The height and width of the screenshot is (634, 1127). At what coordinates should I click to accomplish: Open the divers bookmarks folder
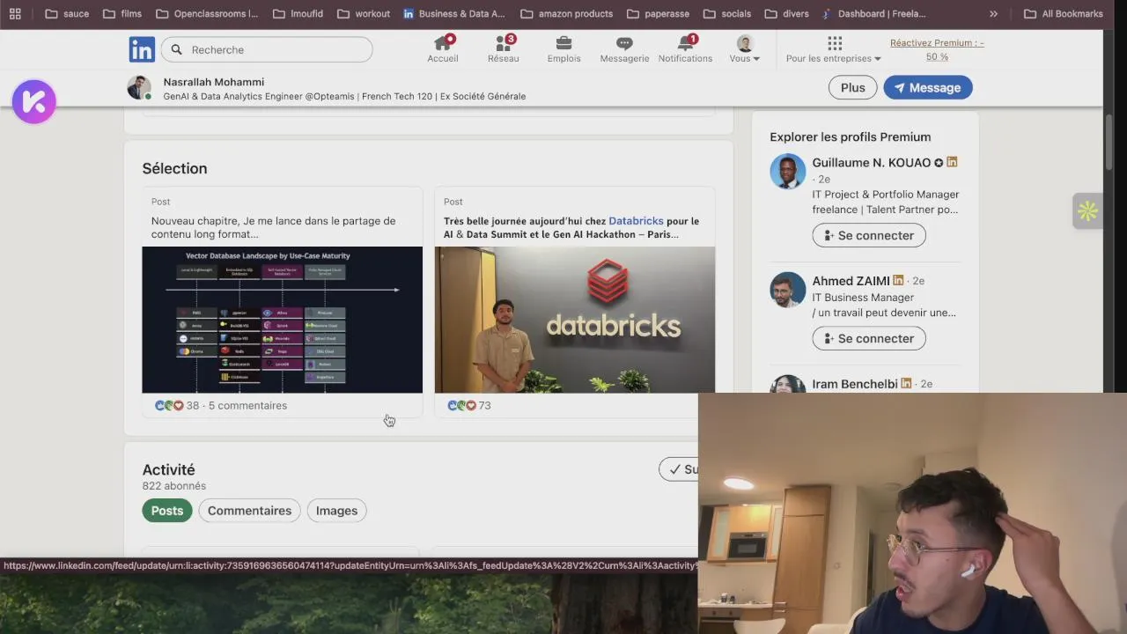click(786, 14)
